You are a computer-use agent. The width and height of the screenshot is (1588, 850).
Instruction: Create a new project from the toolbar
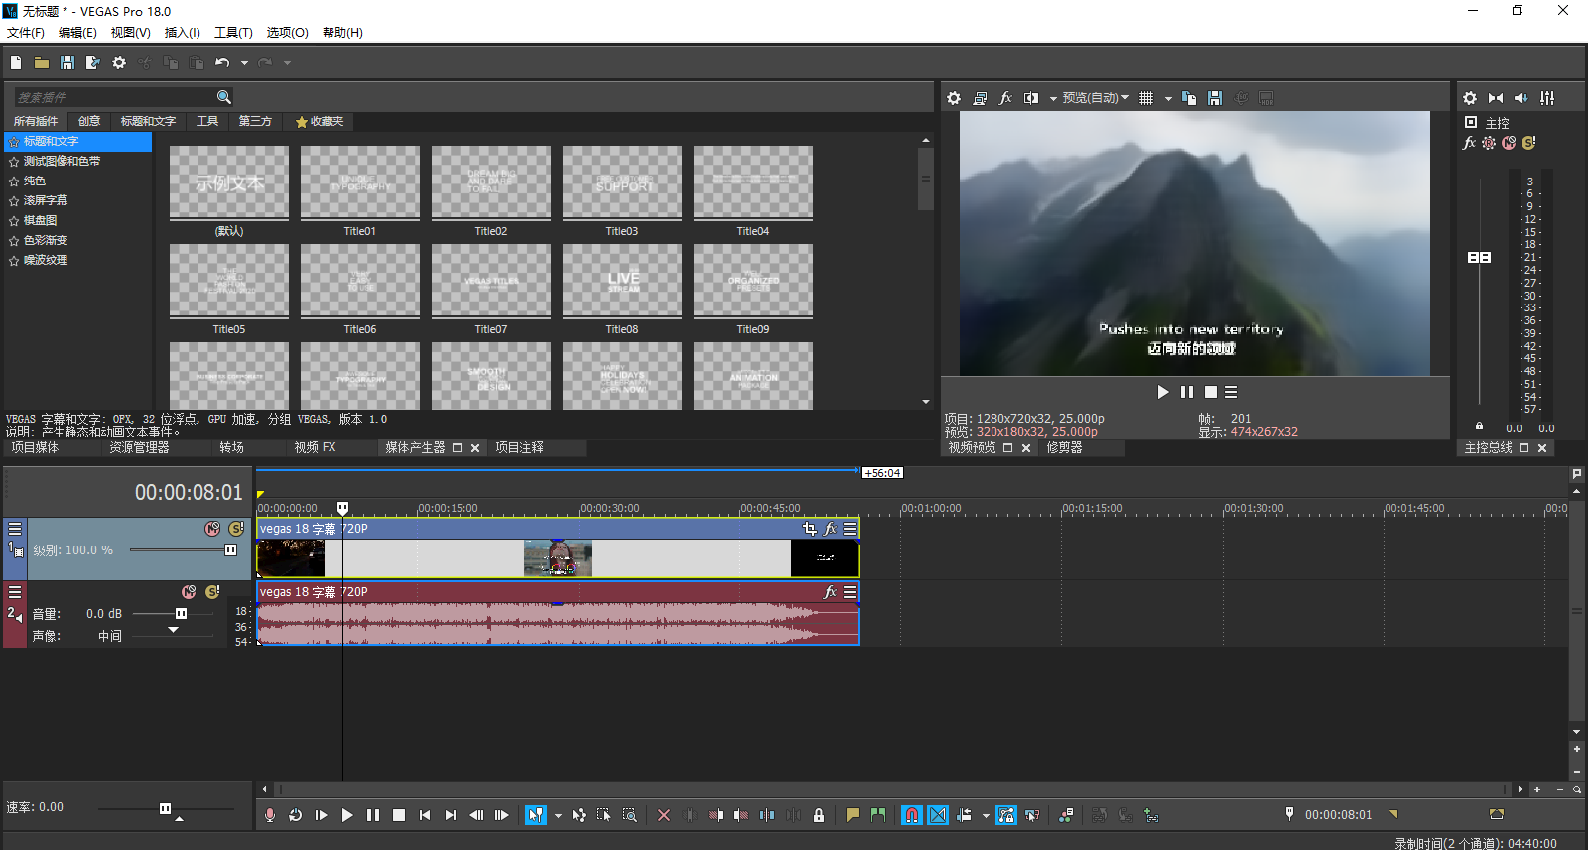point(16,62)
